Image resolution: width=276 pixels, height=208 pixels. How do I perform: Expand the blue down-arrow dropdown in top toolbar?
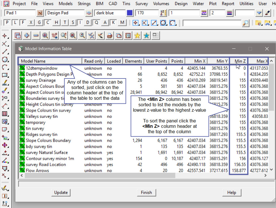[259, 13]
